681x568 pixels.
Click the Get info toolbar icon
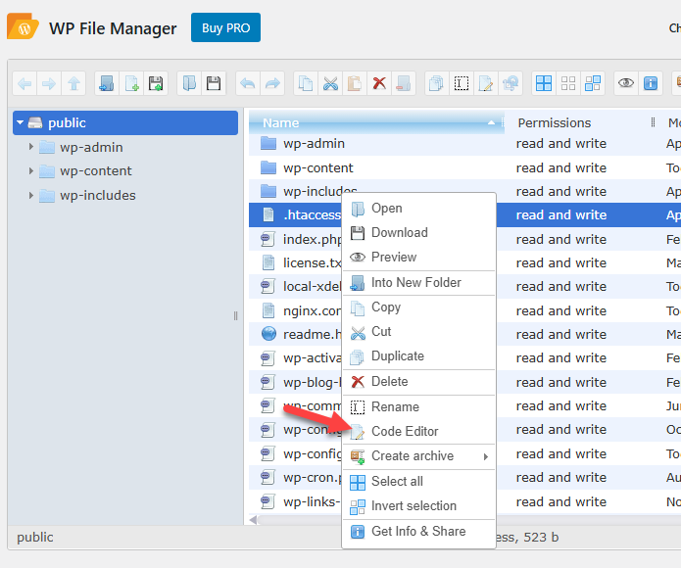click(651, 83)
